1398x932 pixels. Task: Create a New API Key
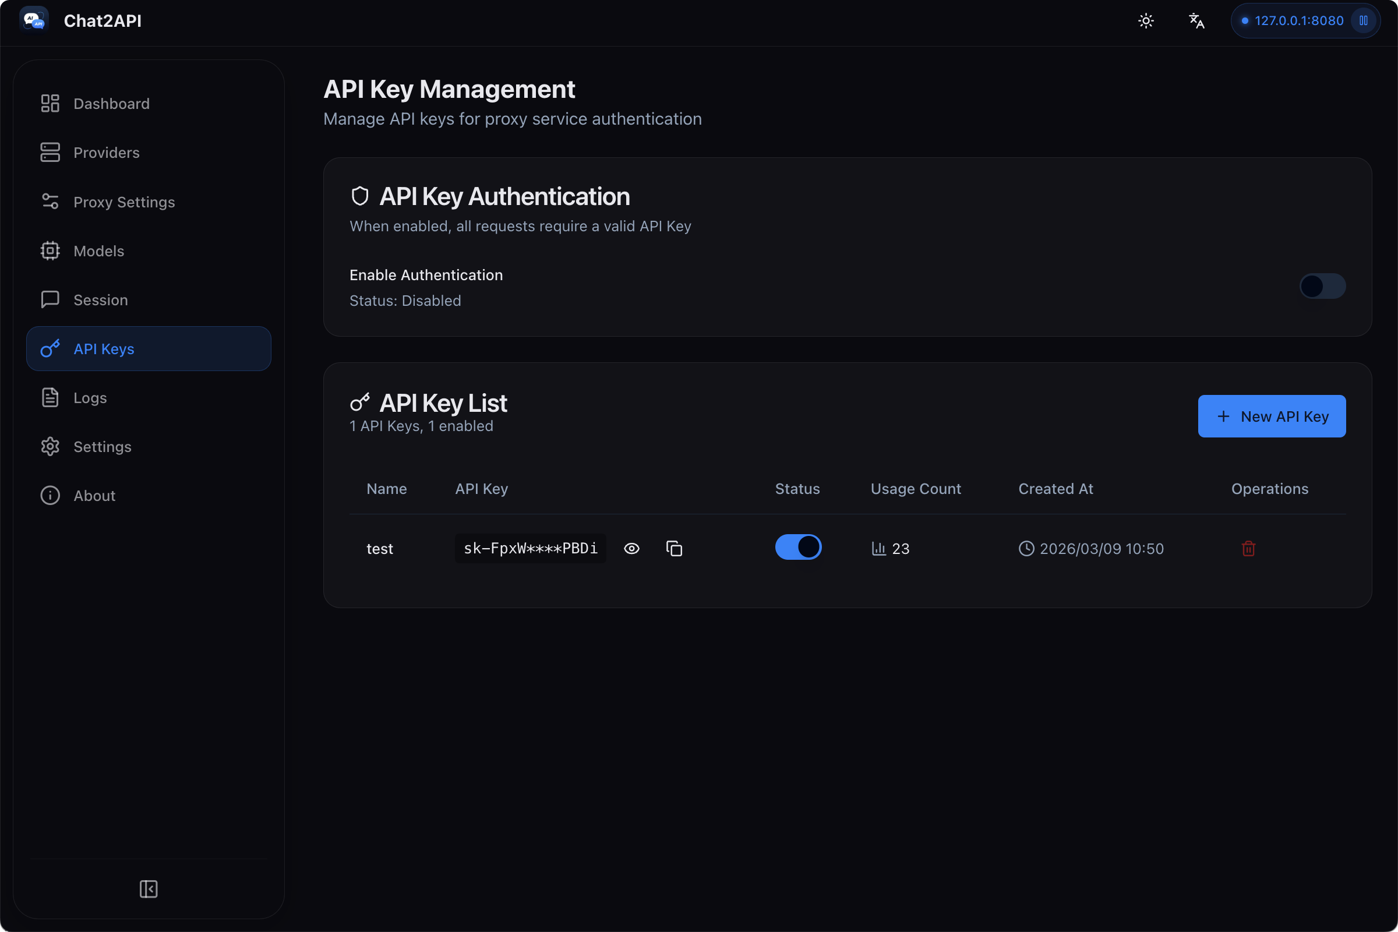[1272, 416]
